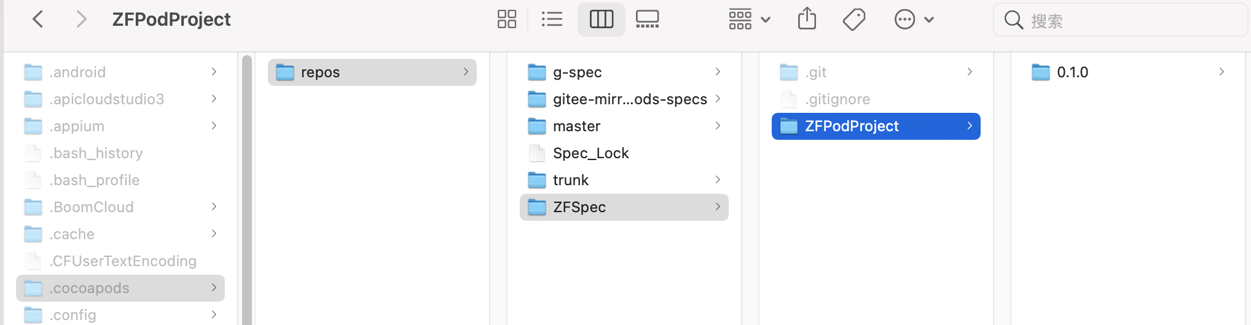
Task: Click the ZFSpec folder icon
Action: (537, 207)
